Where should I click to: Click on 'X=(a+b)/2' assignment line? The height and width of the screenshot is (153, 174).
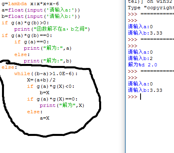click(41, 80)
